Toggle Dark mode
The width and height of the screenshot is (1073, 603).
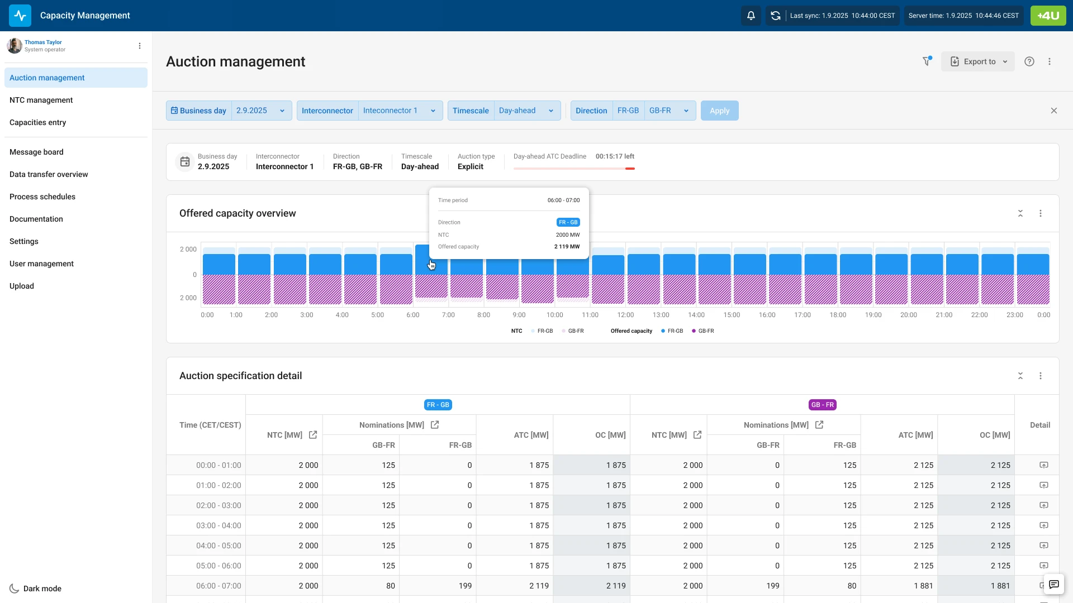point(35,588)
